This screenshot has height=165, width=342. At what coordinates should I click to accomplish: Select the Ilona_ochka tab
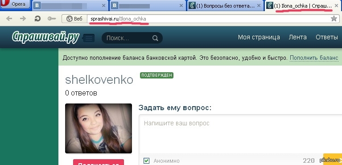[x=303, y=6]
